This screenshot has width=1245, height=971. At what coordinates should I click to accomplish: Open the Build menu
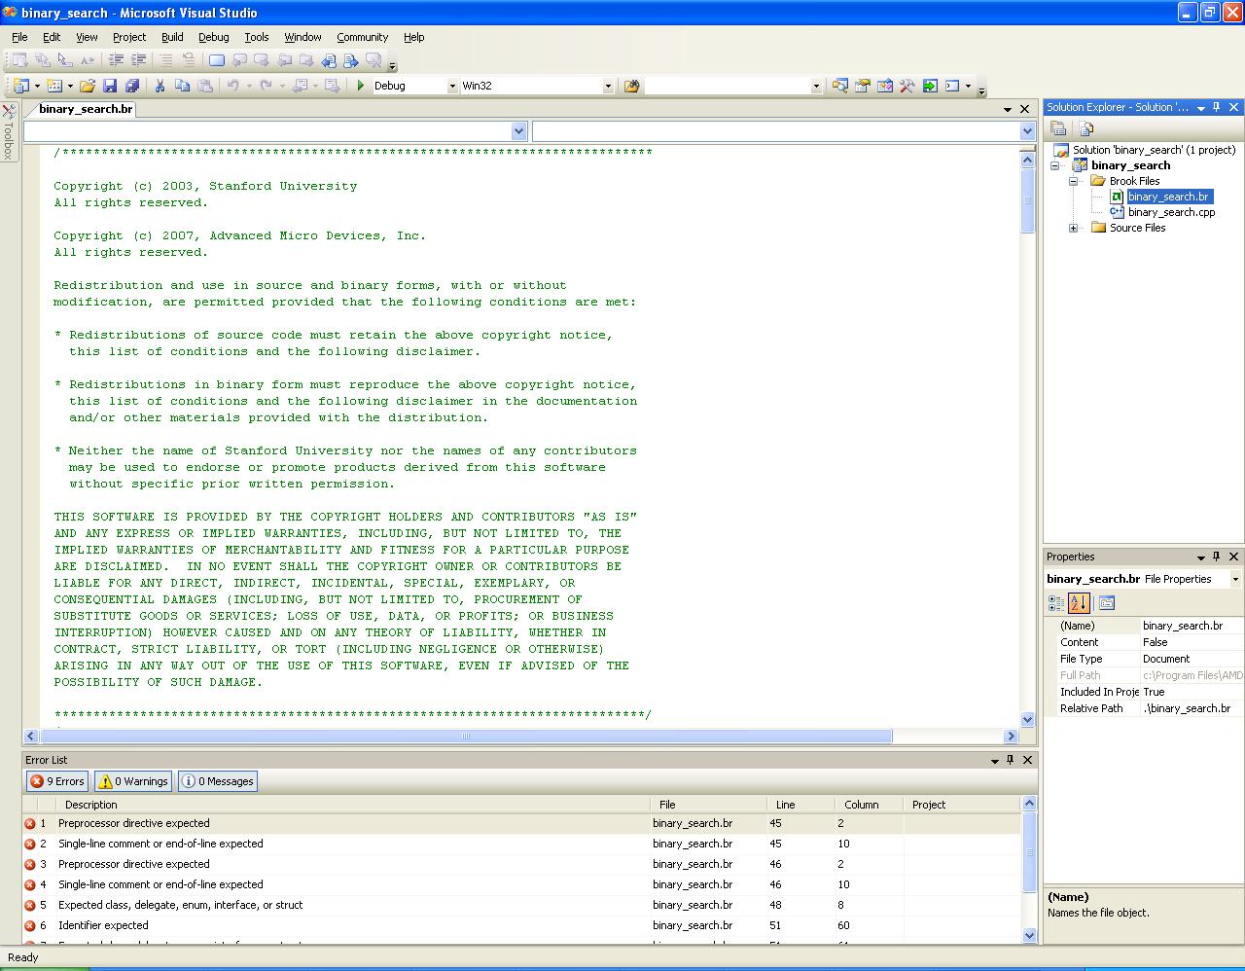click(172, 37)
